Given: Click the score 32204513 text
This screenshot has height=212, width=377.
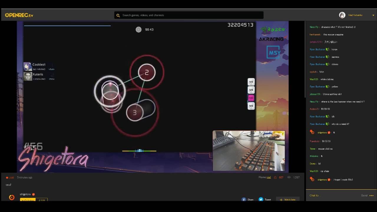Looking at the screenshot, I should click(240, 25).
